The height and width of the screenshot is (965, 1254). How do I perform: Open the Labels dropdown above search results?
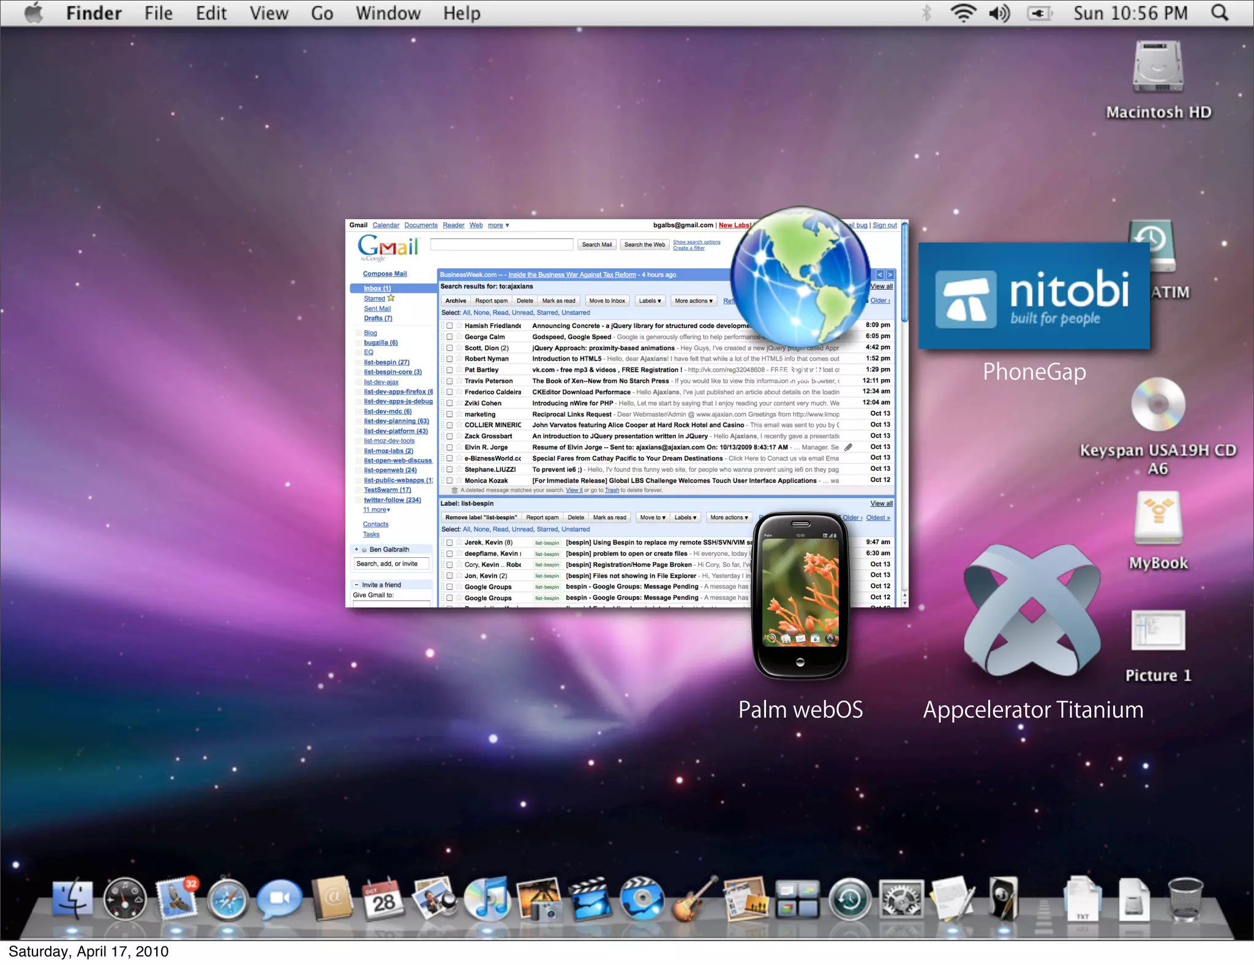click(x=650, y=301)
